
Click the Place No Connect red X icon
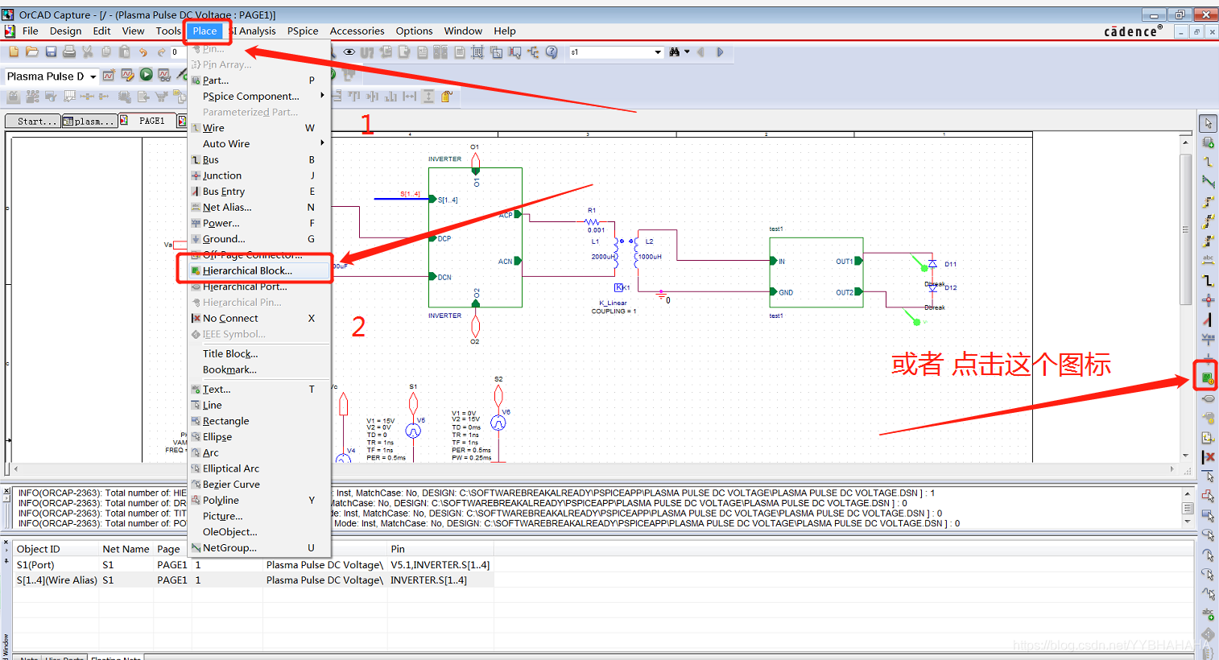[1208, 456]
